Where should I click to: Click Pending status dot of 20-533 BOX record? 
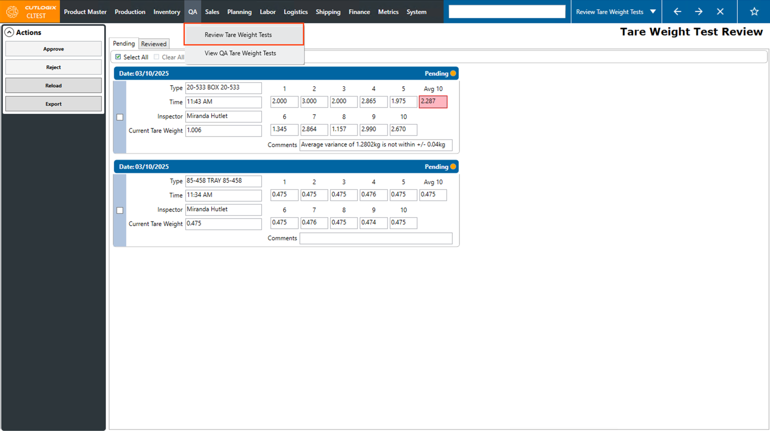[453, 73]
